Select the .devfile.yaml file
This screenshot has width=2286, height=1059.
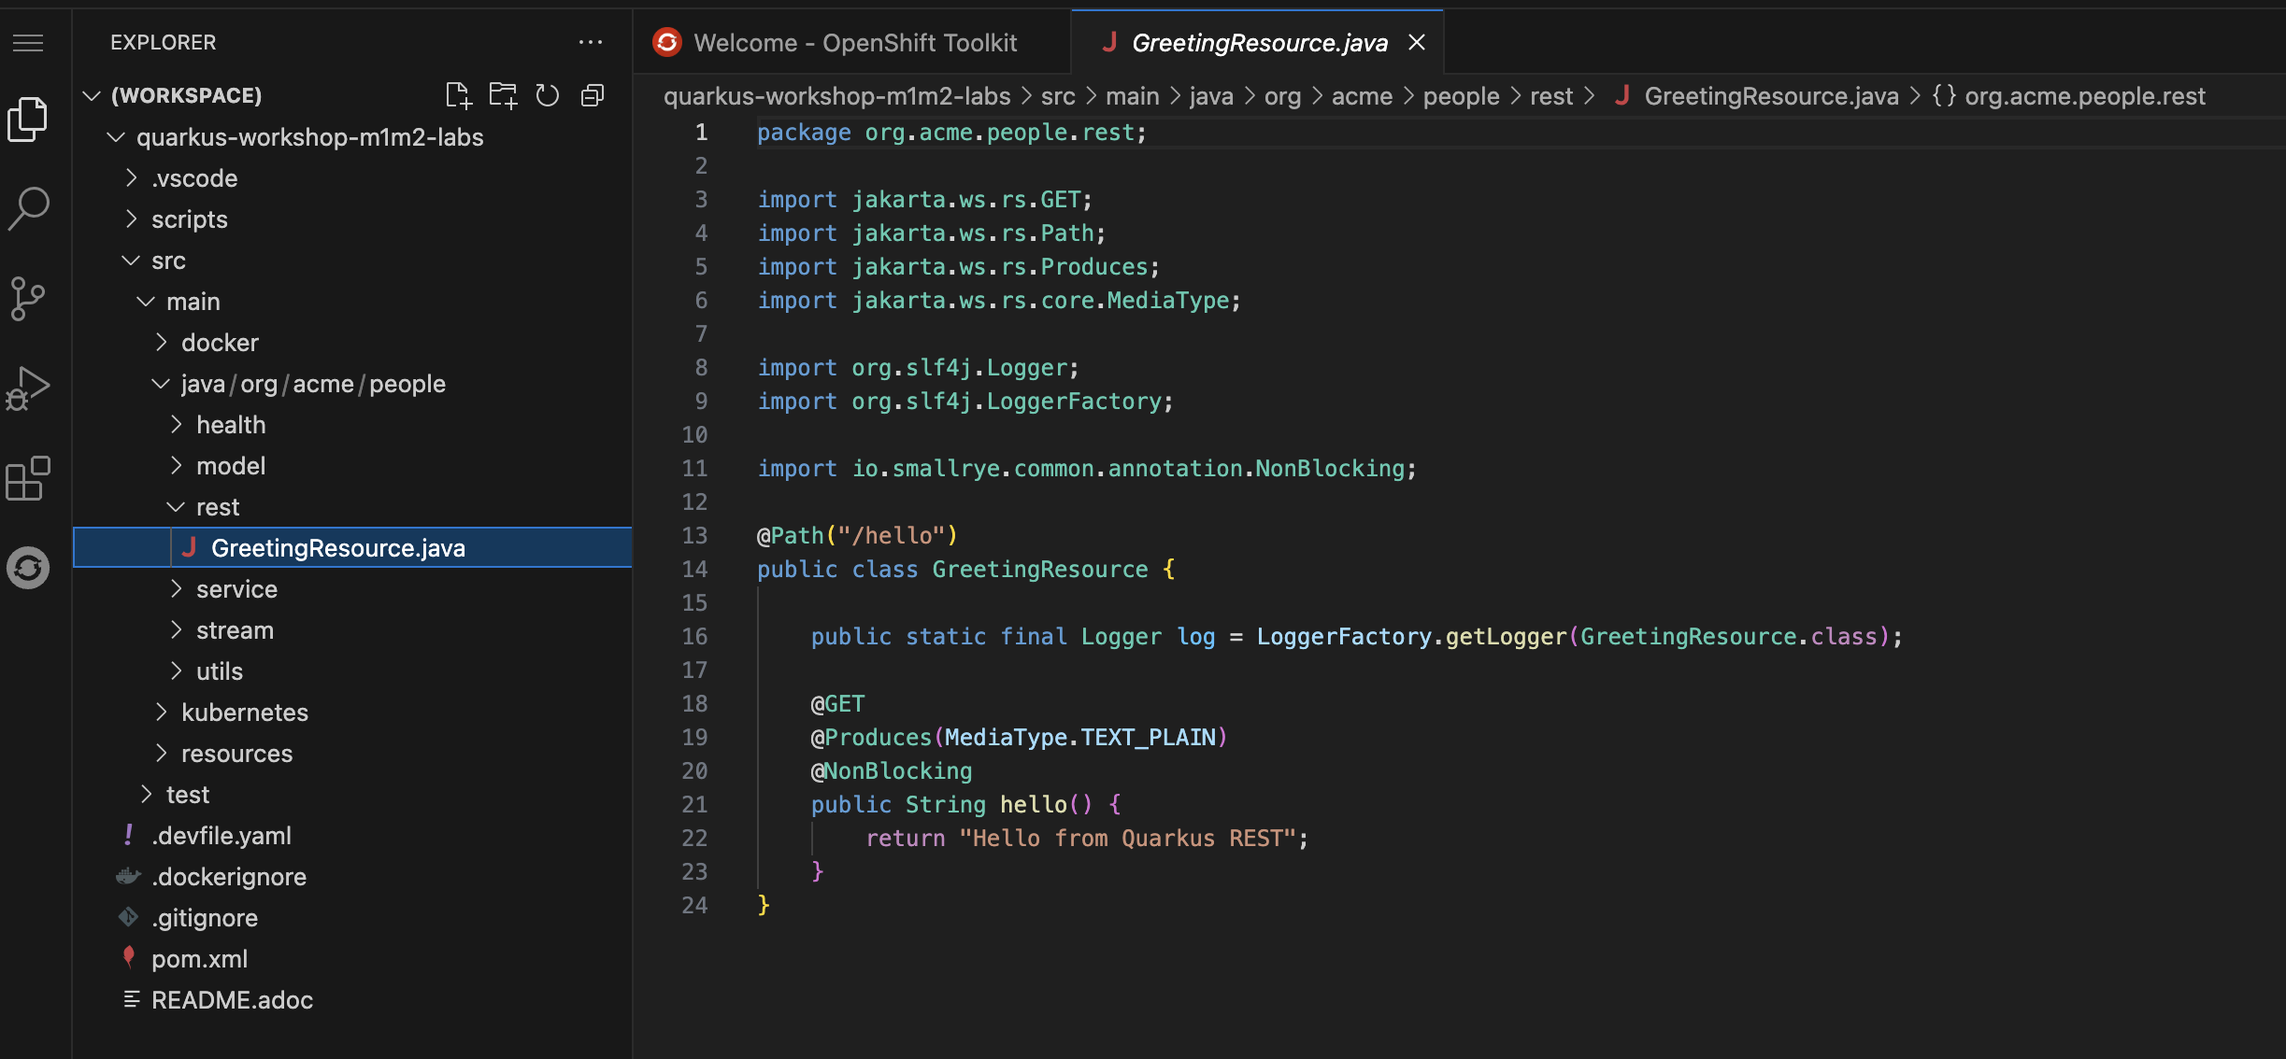tap(221, 835)
